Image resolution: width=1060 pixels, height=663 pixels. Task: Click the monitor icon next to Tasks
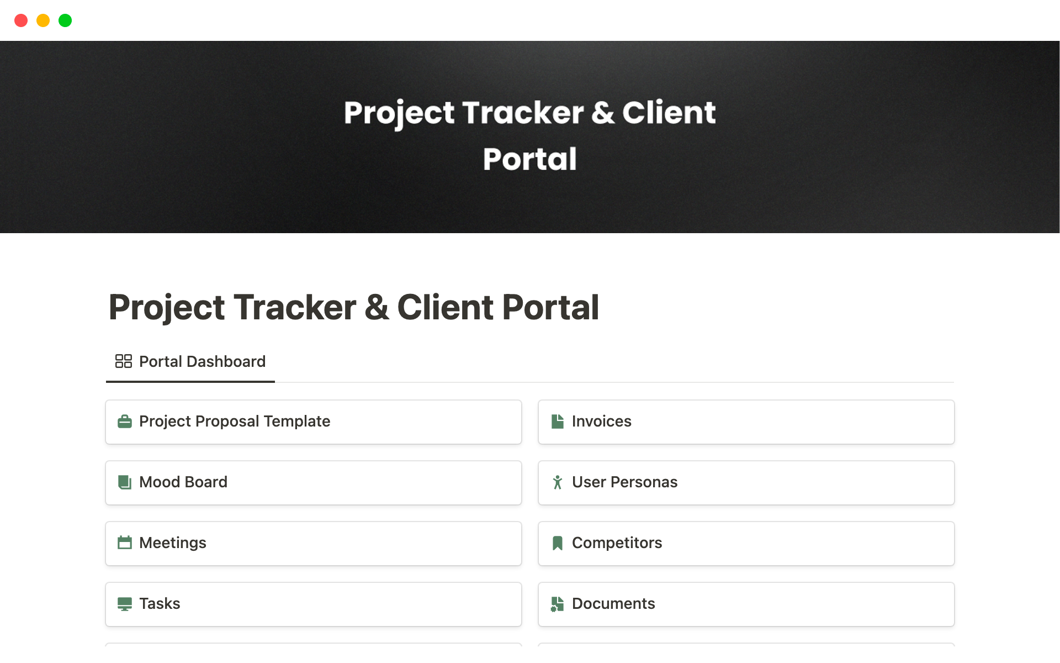tap(125, 604)
